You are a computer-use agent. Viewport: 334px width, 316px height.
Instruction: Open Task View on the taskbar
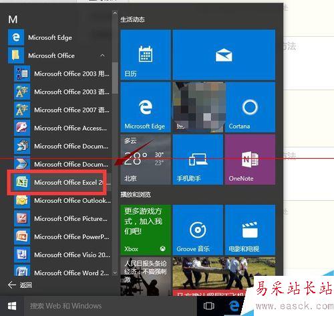point(208,306)
